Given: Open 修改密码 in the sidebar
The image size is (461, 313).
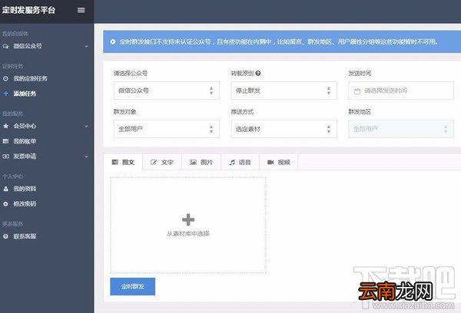Looking at the screenshot, I should tap(25, 204).
